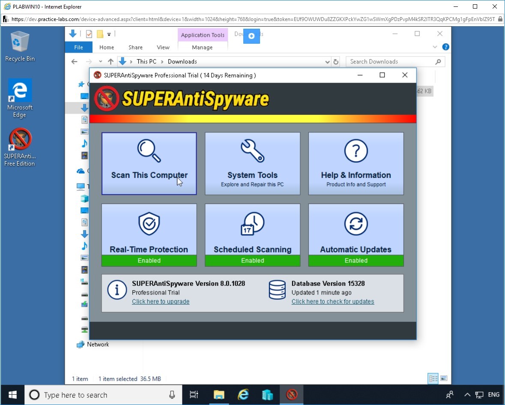Go forward in File Explorer
The width and height of the screenshot is (505, 405).
tap(89, 62)
